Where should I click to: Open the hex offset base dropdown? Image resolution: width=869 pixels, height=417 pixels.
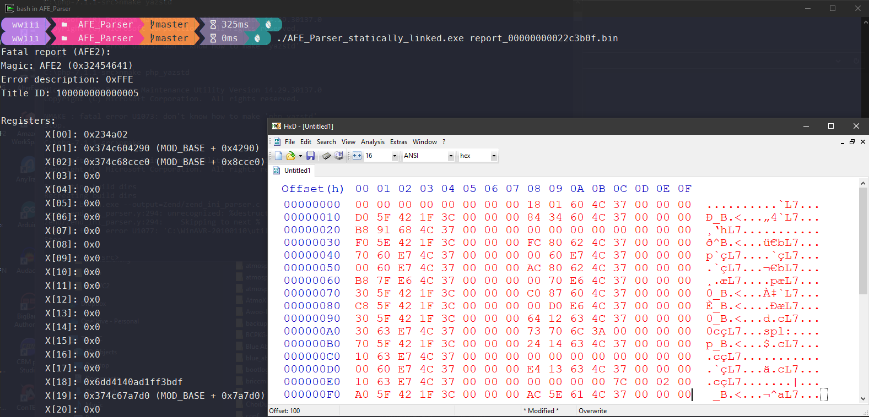click(494, 156)
